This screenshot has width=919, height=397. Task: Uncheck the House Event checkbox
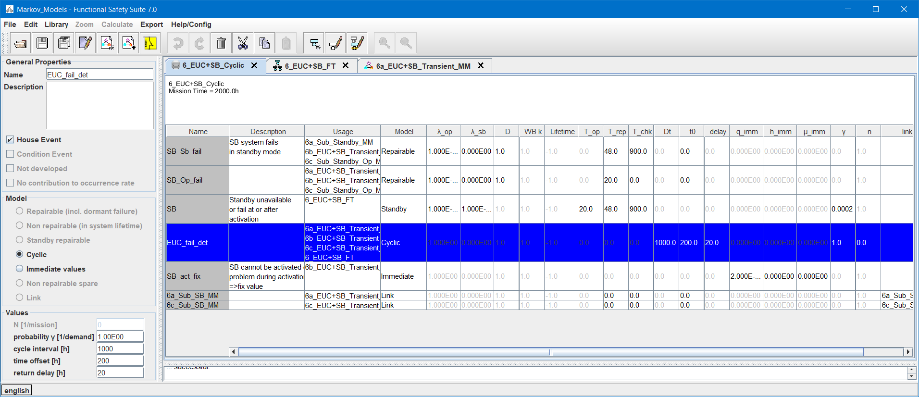10,140
